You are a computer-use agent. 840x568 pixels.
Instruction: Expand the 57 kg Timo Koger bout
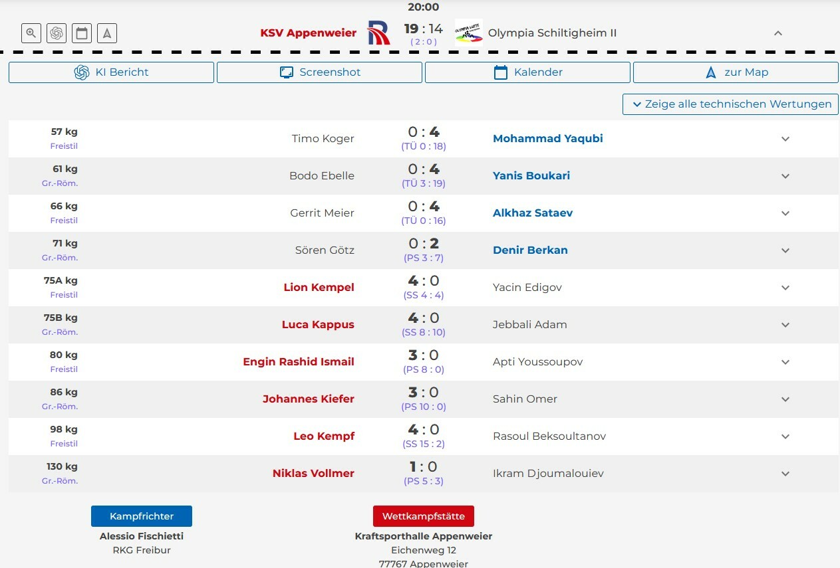click(x=785, y=139)
